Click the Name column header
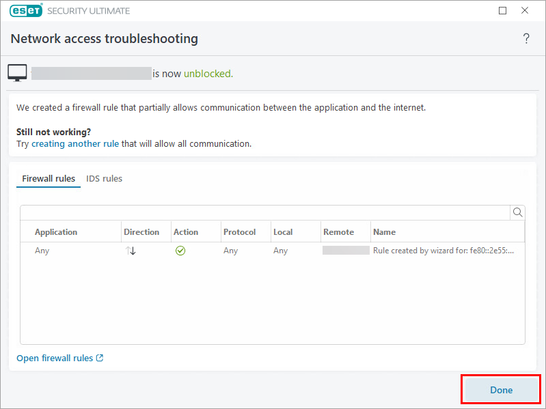 click(x=384, y=232)
